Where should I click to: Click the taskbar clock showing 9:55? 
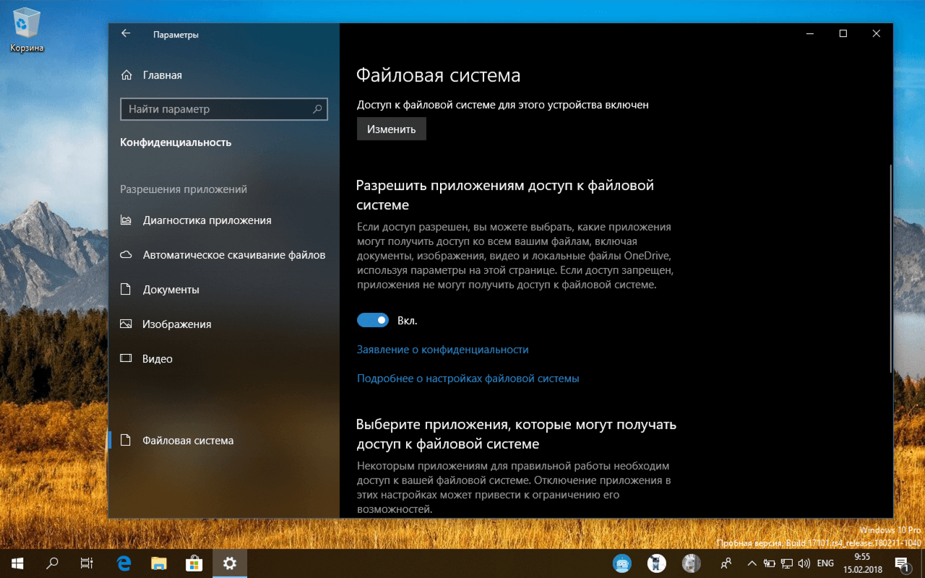click(862, 563)
